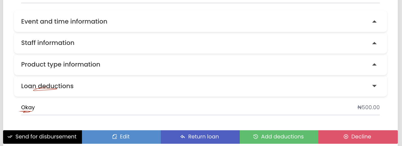Select the Return loan button text
Image resolution: width=402 pixels, height=146 pixels.
(x=204, y=137)
